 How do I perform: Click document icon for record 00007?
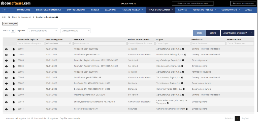click(x=14, y=83)
